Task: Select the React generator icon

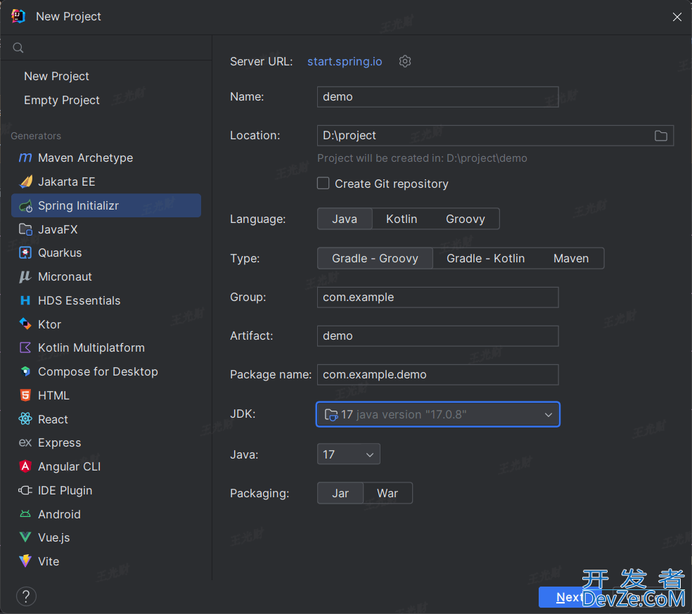Action: 25,419
